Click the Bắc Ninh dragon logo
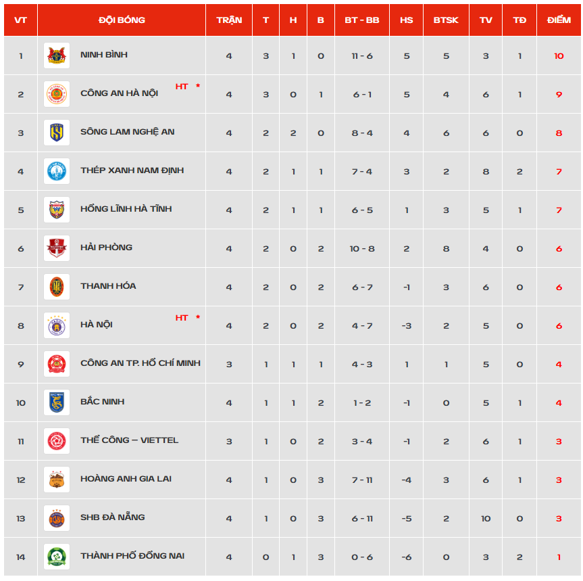Image resolution: width=583 pixels, height=581 pixels. click(57, 402)
